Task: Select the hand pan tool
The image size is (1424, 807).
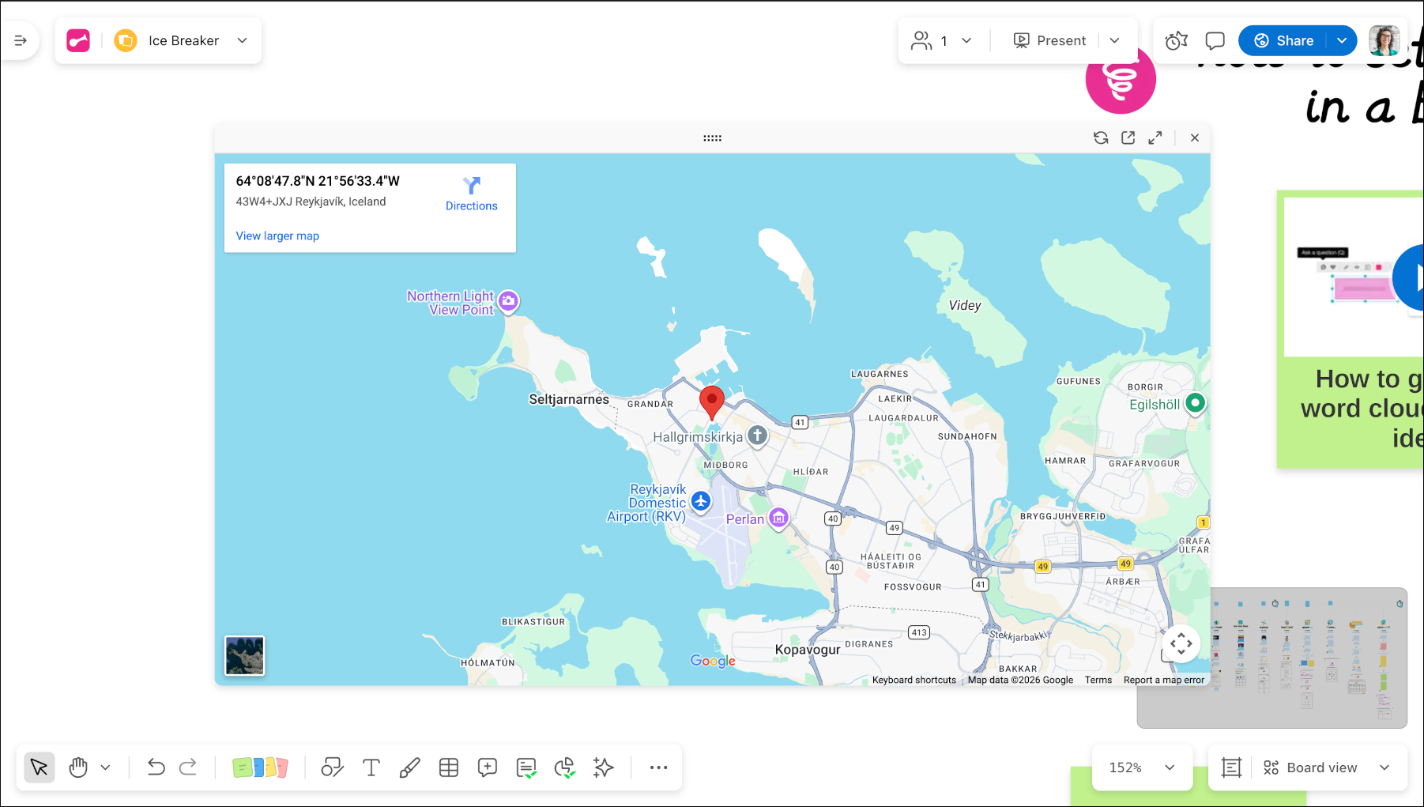Action: point(78,767)
